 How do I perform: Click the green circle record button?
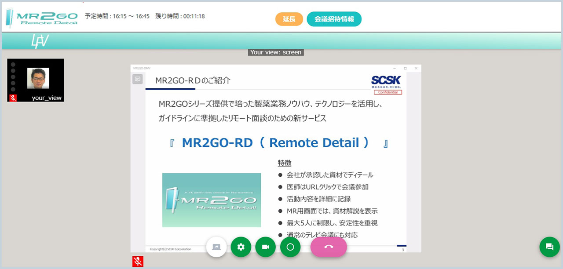[x=290, y=247]
